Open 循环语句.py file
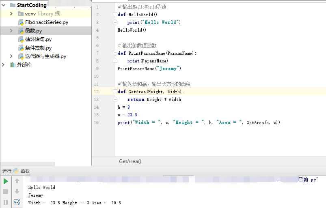The height and width of the screenshot is (208, 326). [x=38, y=39]
